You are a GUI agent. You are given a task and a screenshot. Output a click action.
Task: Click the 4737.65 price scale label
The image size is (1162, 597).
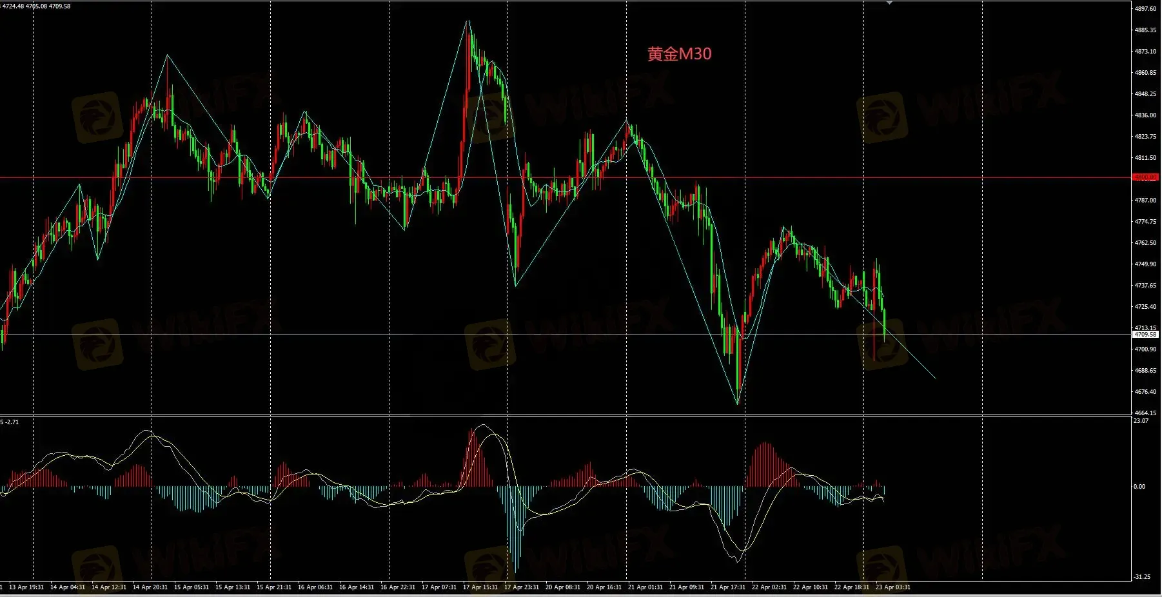[1145, 286]
